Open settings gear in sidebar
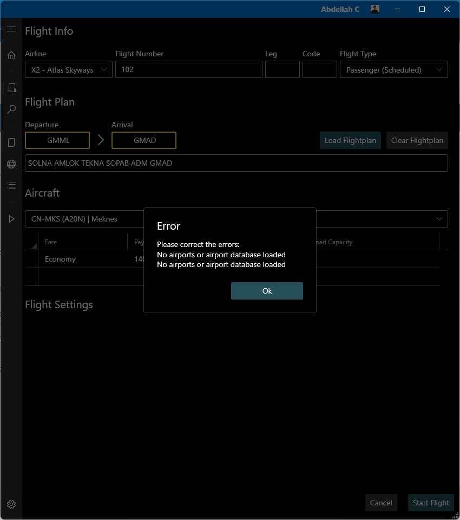This screenshot has width=460, height=520. (11, 504)
